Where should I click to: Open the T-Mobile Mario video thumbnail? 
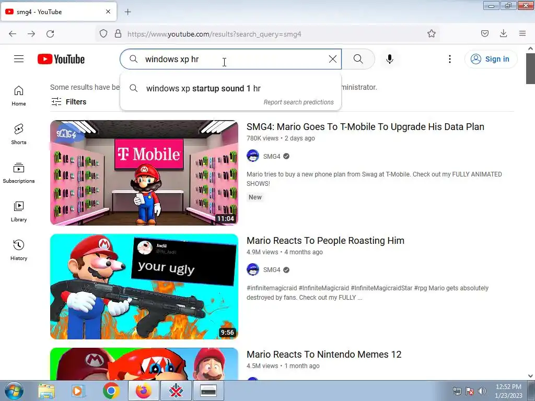pyautogui.click(x=144, y=173)
